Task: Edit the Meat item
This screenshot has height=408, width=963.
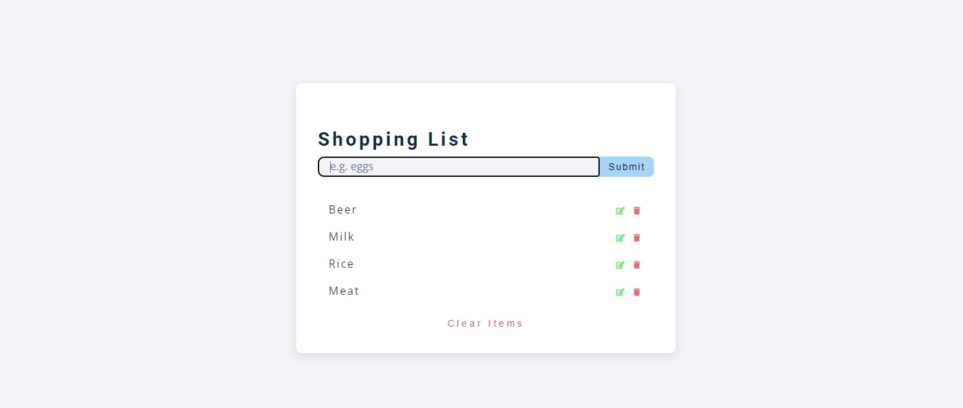Action: click(x=619, y=292)
